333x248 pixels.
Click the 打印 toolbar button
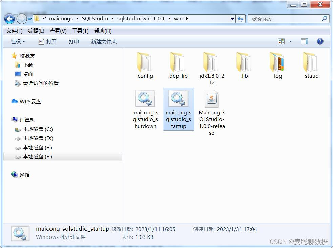pyautogui.click(x=74, y=41)
